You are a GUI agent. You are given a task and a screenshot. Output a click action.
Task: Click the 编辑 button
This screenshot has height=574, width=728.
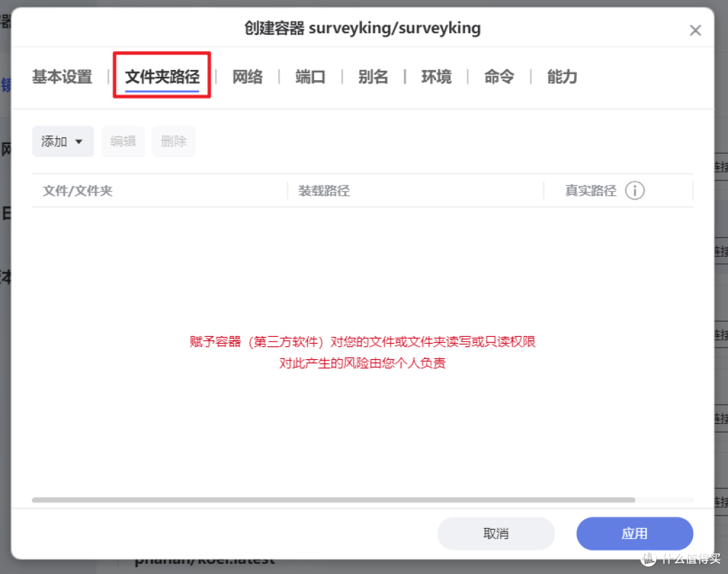(123, 141)
